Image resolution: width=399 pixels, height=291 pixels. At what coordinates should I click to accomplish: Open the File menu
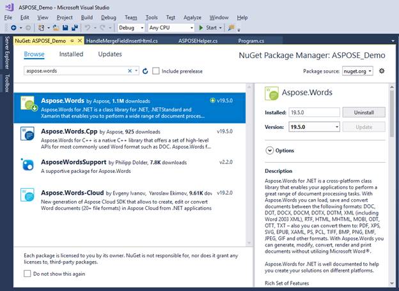[x=8, y=17]
